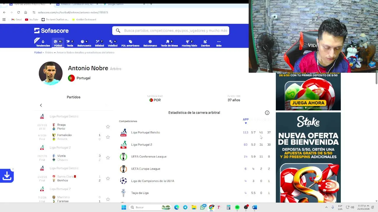Open the Windows Start menu
Viewport: 378px width, 212px height.
(124, 207)
